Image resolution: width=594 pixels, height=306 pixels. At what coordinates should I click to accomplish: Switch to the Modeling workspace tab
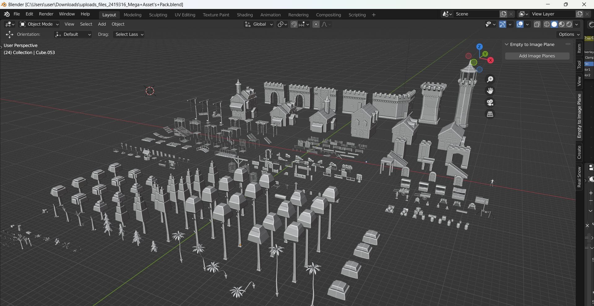point(132,15)
